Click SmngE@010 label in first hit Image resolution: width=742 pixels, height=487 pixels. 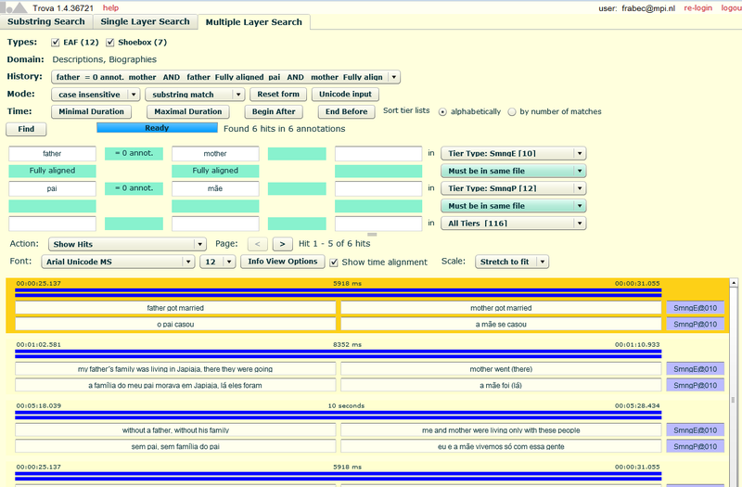(695, 308)
